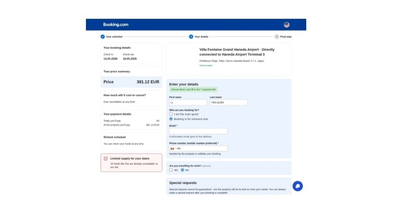Screen dimensions: 398x205
Task: Open the language flag selector
Action: point(287,25)
